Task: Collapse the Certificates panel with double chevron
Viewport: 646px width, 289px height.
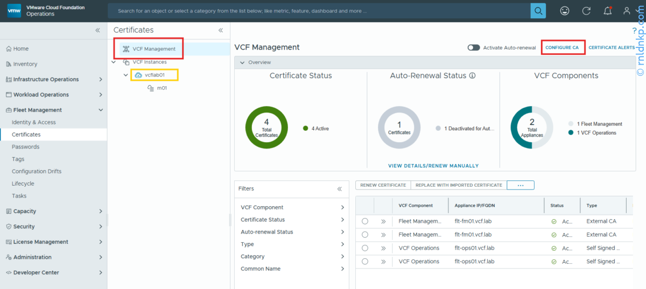Action: coord(221,31)
